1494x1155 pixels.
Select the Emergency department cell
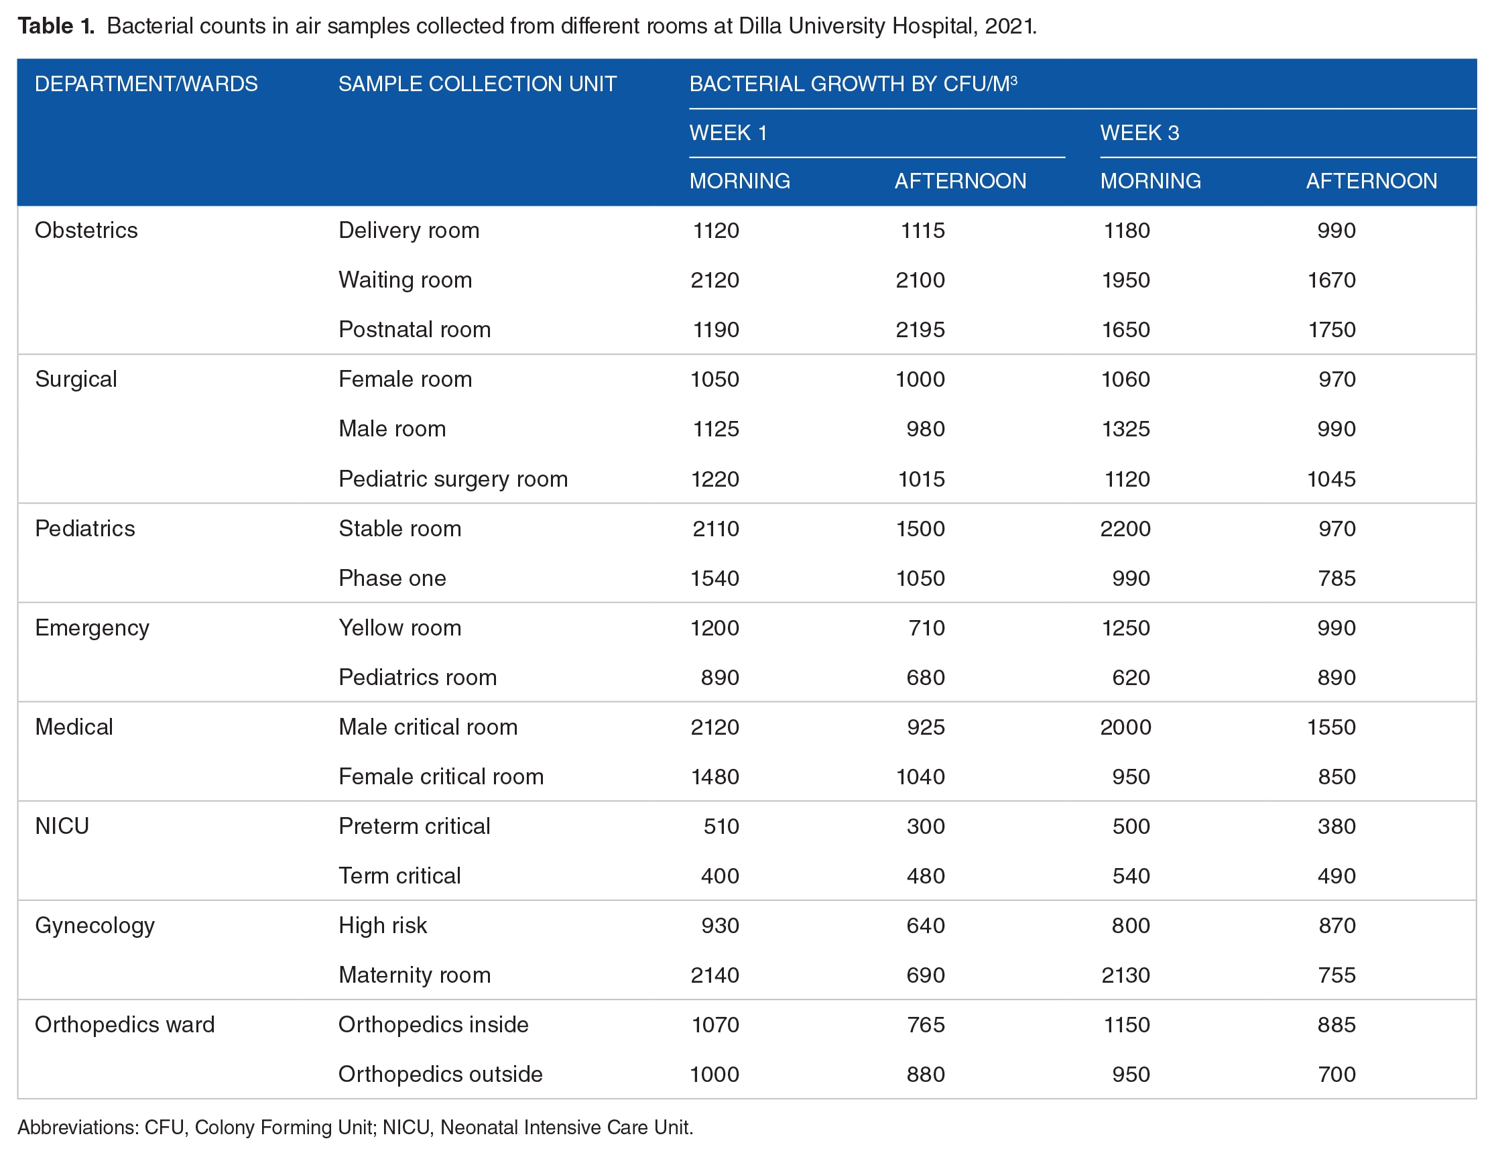point(92,628)
